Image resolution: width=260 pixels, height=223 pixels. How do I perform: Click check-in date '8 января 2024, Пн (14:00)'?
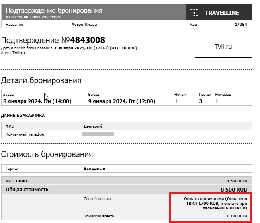click(x=37, y=101)
